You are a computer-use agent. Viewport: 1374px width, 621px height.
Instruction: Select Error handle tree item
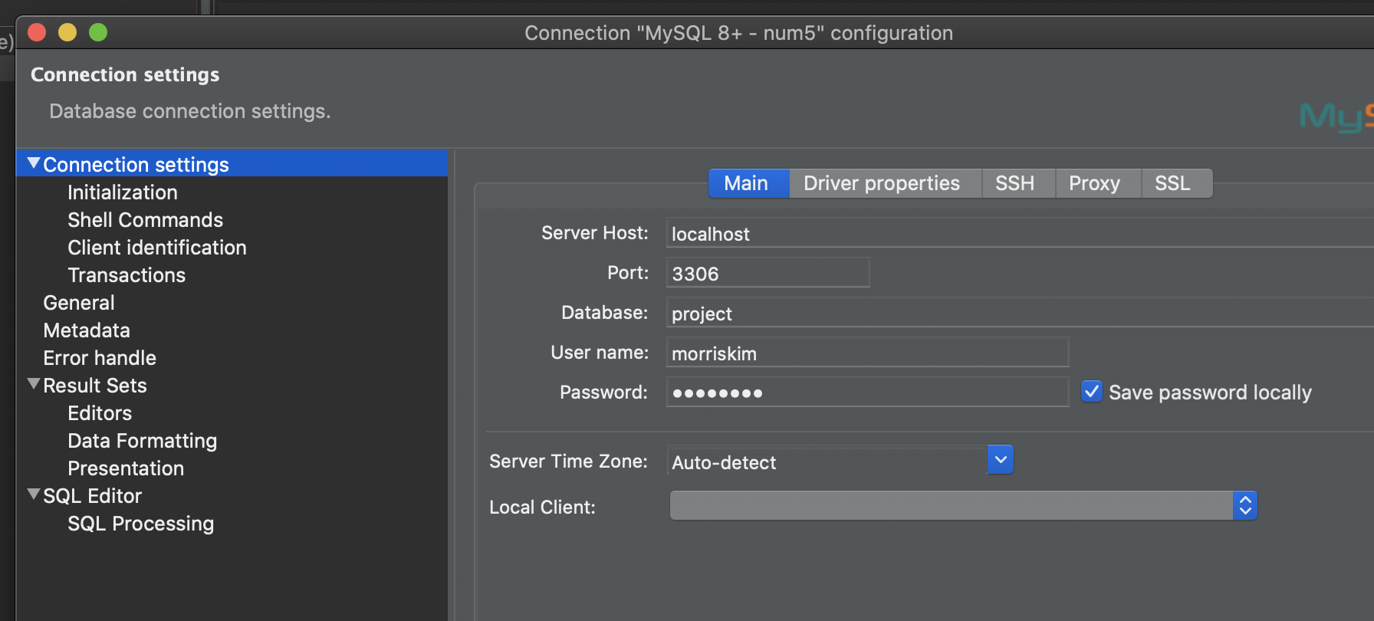(100, 357)
